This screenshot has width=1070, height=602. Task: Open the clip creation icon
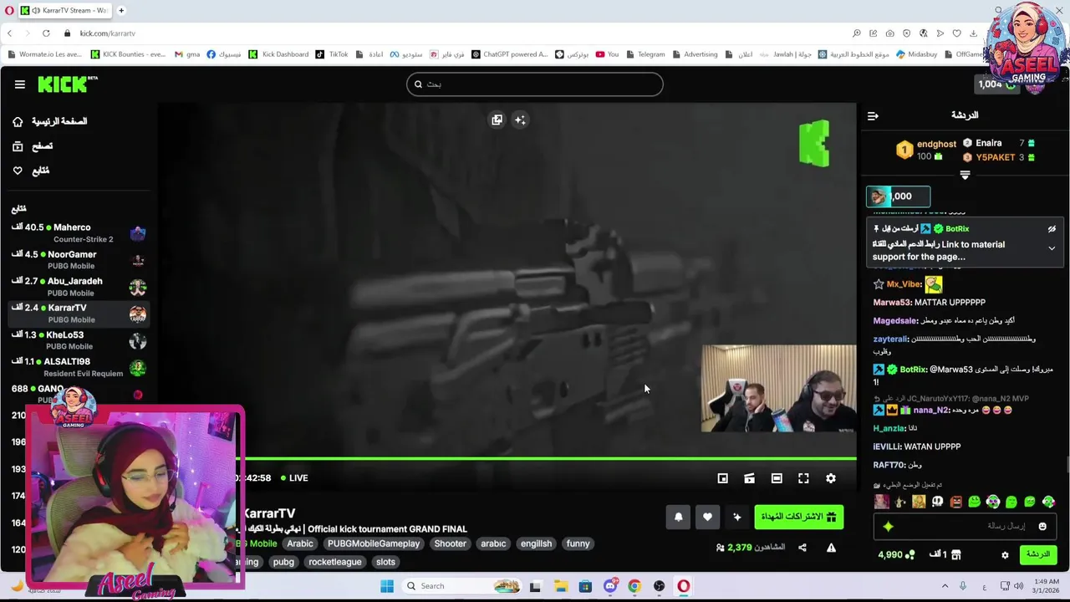(x=750, y=478)
